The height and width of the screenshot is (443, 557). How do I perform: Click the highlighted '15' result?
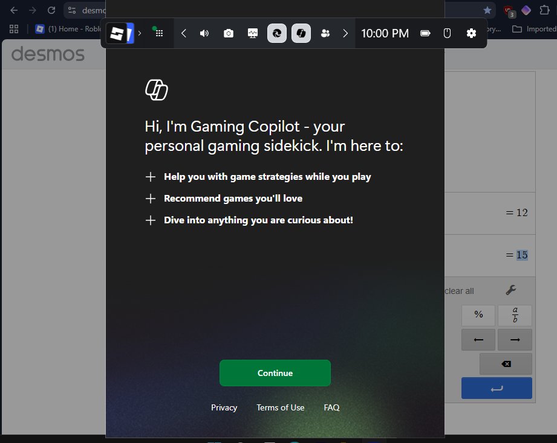pos(522,255)
